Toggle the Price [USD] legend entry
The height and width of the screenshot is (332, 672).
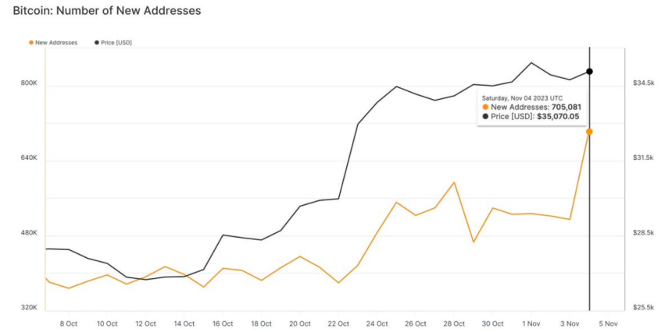tap(116, 42)
